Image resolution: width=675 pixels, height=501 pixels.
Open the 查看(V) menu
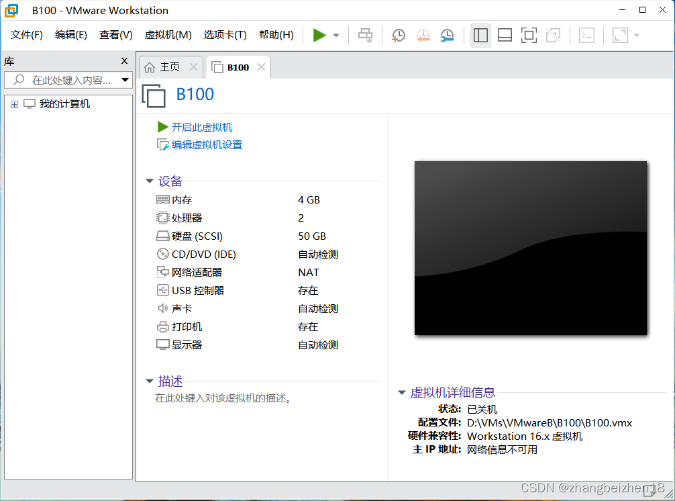tap(116, 35)
